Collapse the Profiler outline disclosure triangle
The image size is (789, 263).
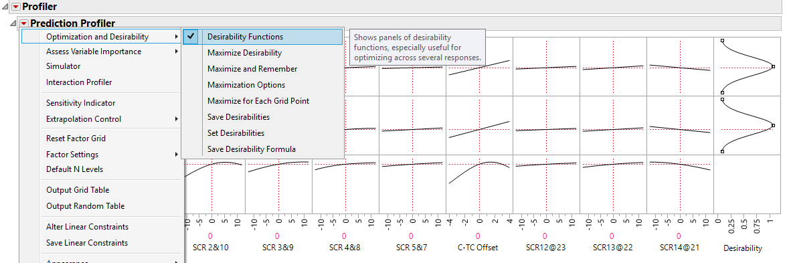coord(5,7)
